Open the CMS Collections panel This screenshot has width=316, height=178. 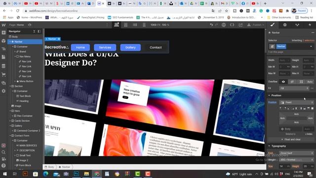(x=3, y=66)
